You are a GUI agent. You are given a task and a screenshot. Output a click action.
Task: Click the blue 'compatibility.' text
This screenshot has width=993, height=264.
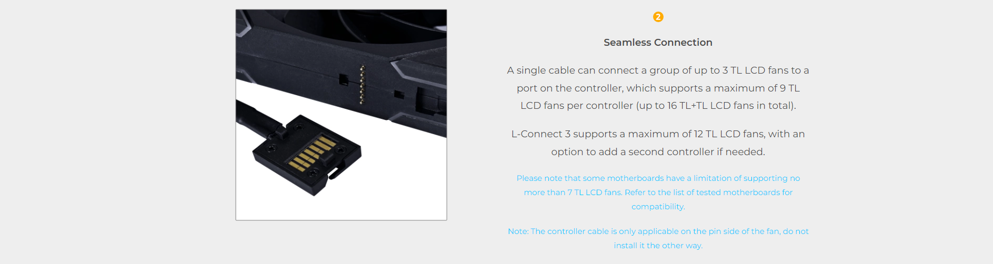[658, 207]
